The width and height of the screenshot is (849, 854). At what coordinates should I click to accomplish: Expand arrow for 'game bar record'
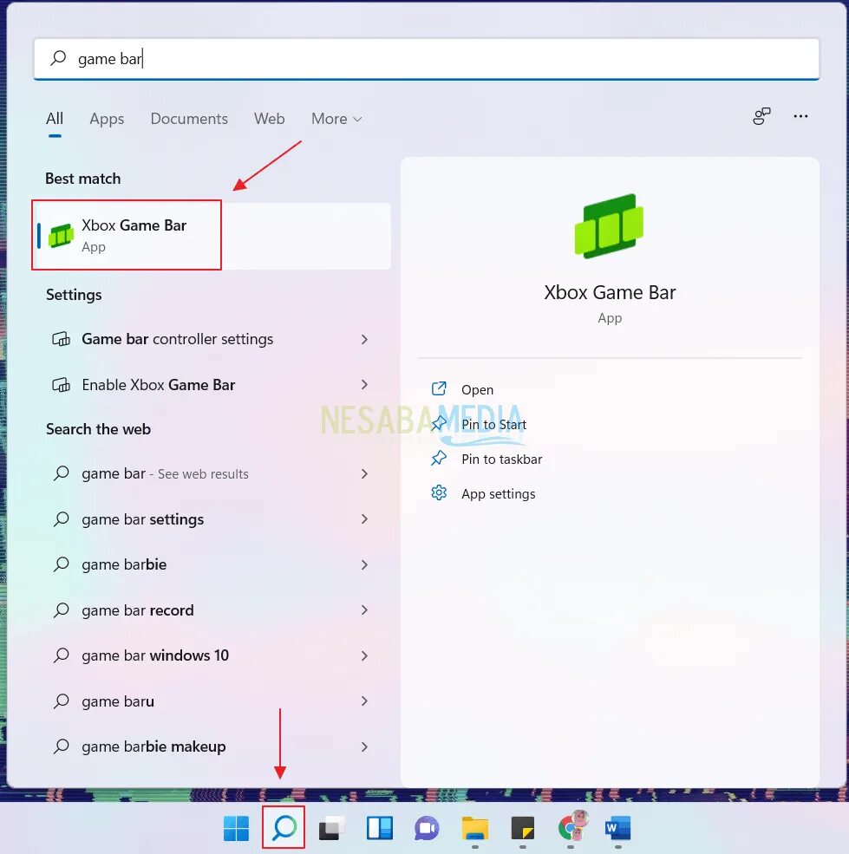[x=364, y=610]
